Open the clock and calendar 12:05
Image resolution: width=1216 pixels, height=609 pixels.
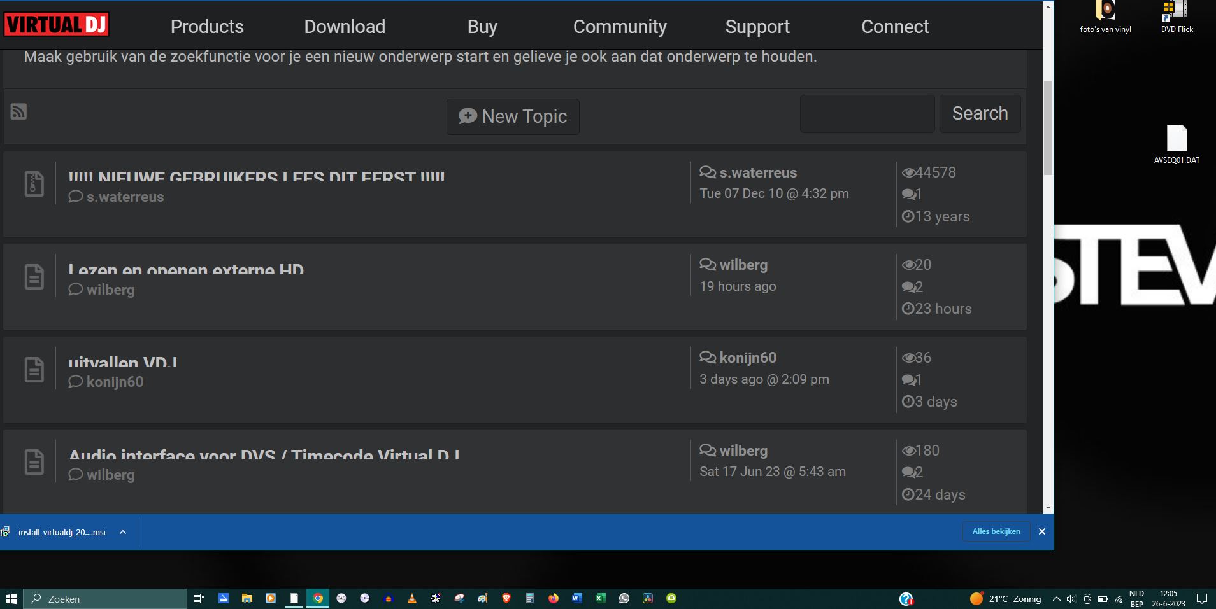[x=1169, y=599]
